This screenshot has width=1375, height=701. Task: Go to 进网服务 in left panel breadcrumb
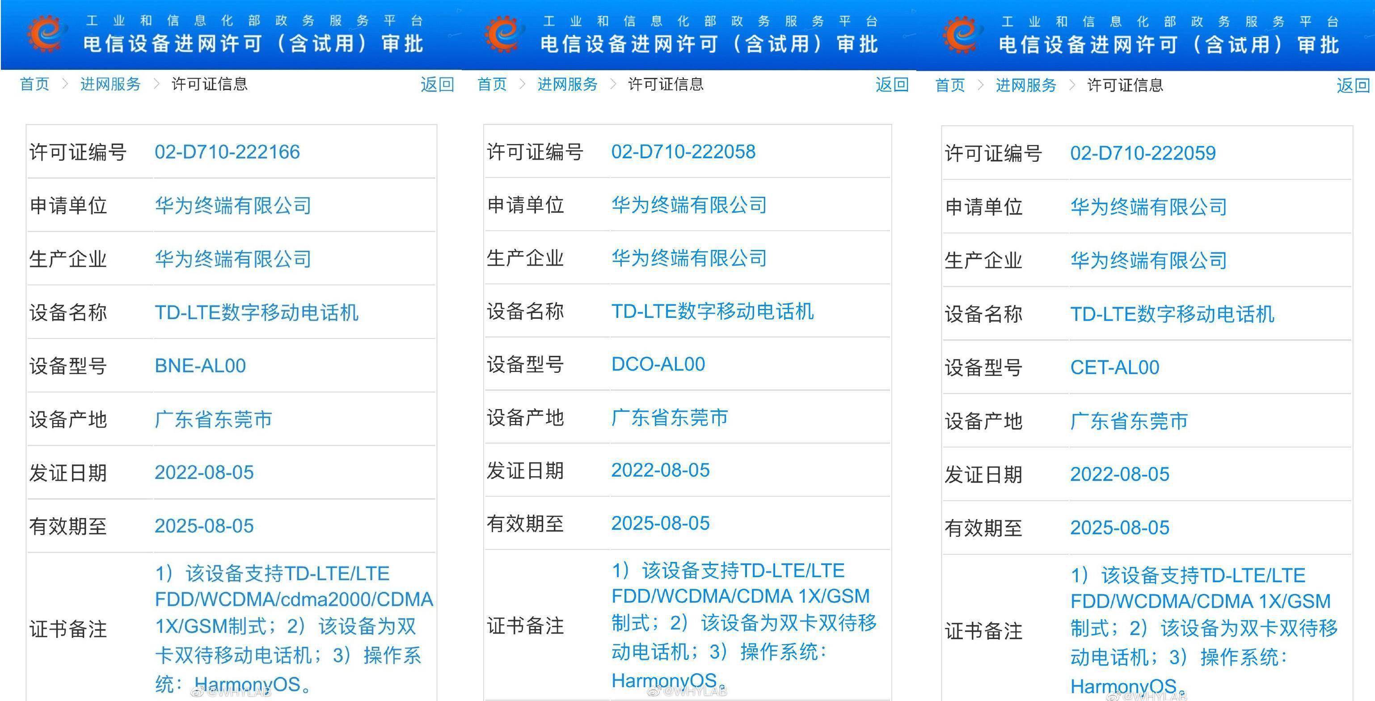110,84
